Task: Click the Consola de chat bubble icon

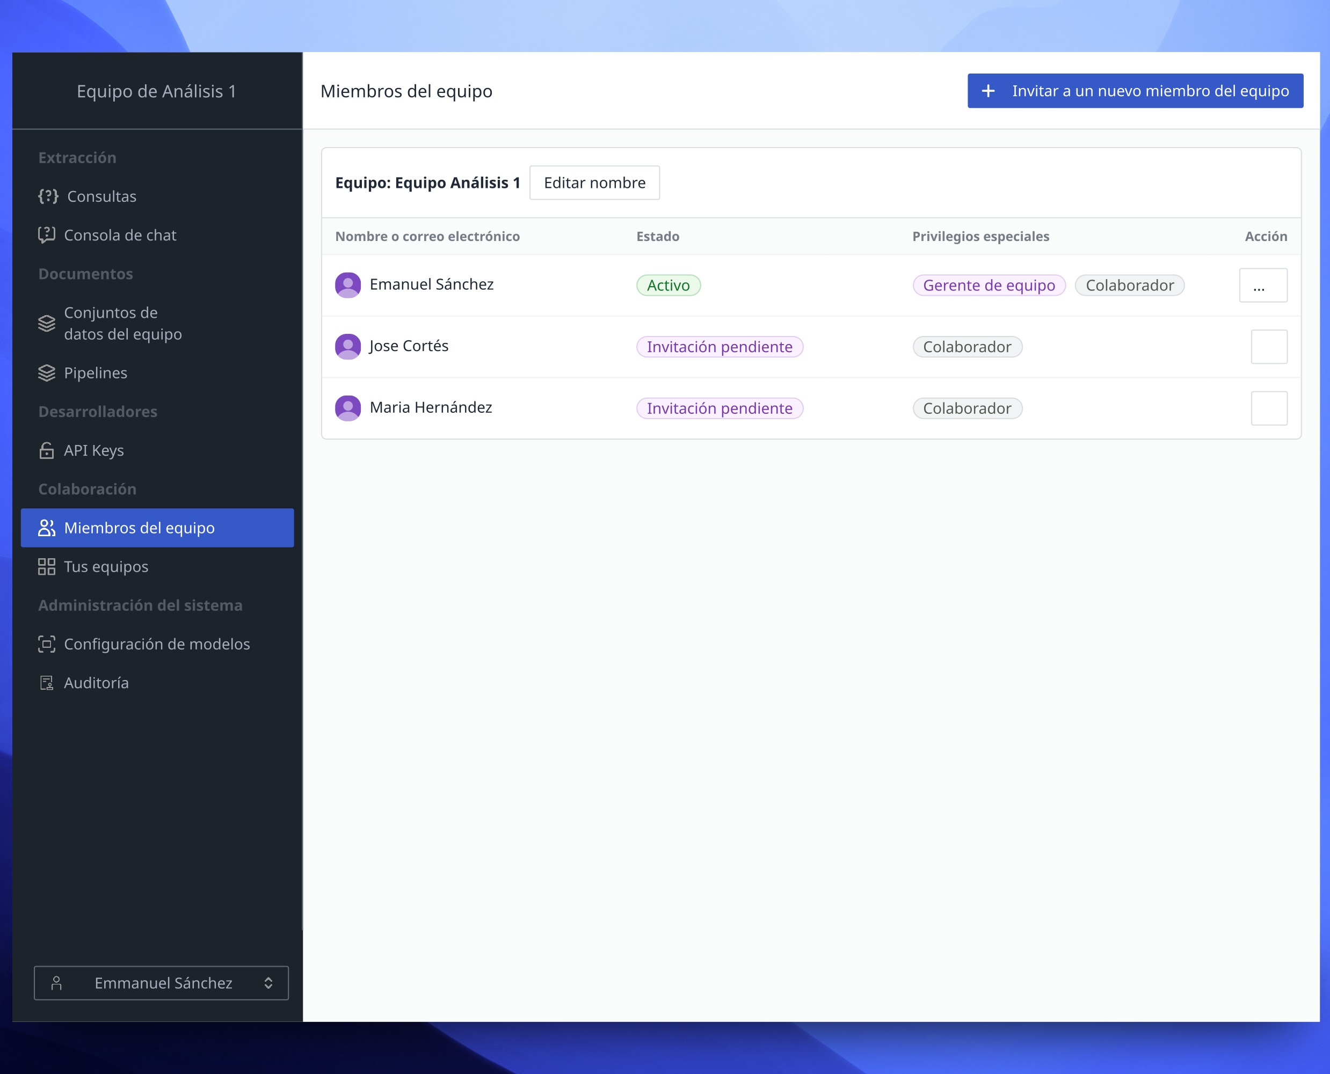Action: tap(46, 235)
